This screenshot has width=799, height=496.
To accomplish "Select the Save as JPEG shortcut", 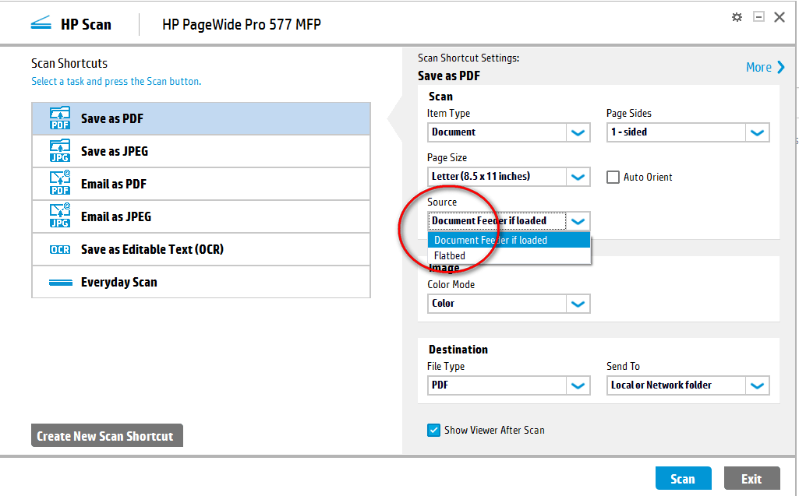I will coord(201,151).
